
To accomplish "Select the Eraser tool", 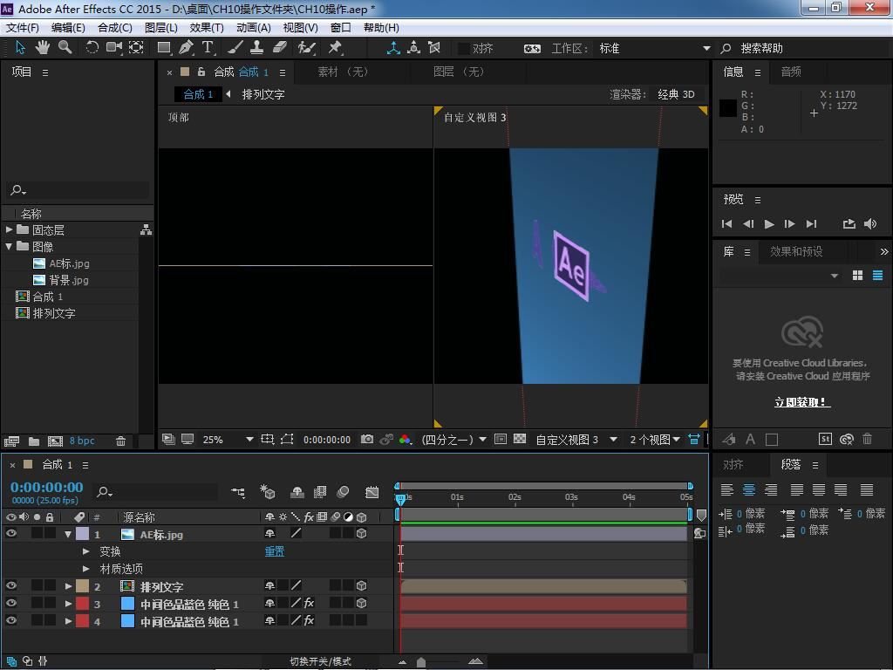I will (x=279, y=47).
